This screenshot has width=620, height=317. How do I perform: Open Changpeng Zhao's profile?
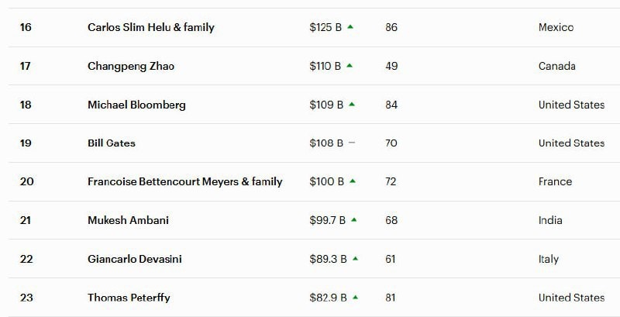pyautogui.click(x=131, y=66)
